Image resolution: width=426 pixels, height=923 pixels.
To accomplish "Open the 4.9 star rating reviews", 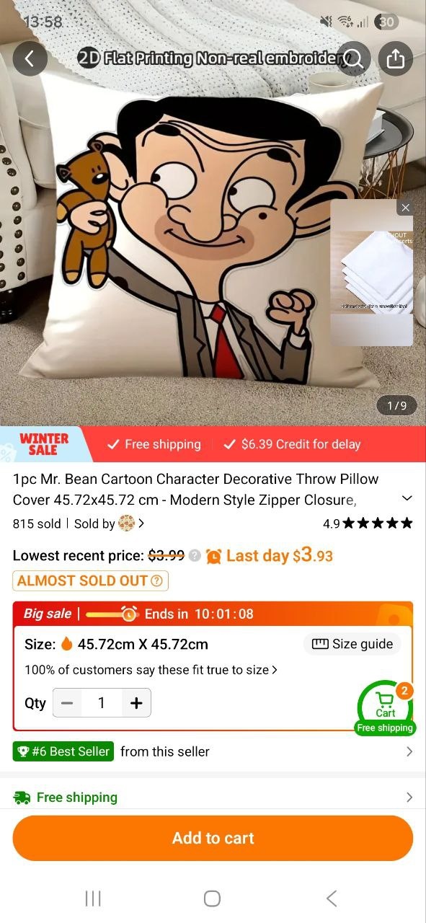I will click(x=368, y=523).
